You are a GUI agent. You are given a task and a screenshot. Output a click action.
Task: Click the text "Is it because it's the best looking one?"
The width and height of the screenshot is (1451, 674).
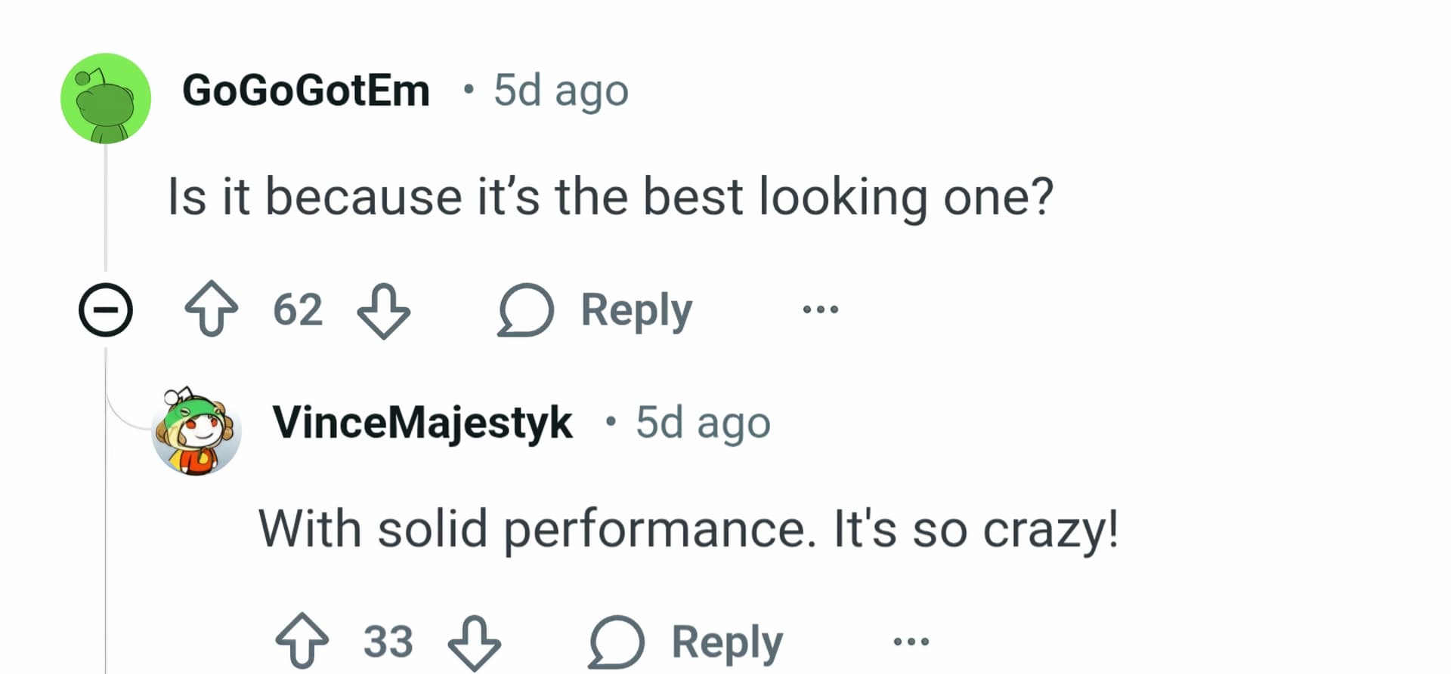(610, 197)
